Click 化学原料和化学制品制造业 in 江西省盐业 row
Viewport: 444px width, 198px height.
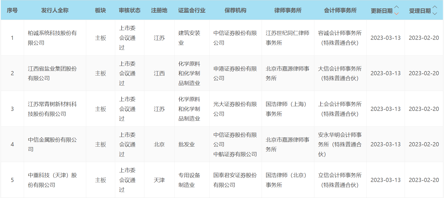[x=189, y=73]
